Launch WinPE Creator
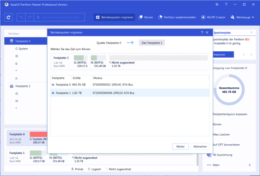The width and height of the screenshot is (260, 176). coord(213,17)
